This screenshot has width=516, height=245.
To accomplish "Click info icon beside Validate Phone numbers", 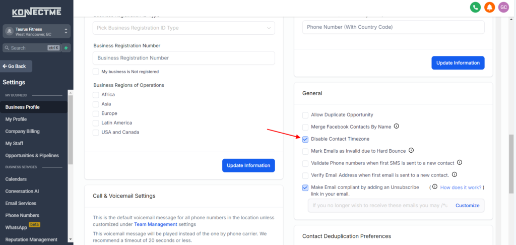I will 460,163.
